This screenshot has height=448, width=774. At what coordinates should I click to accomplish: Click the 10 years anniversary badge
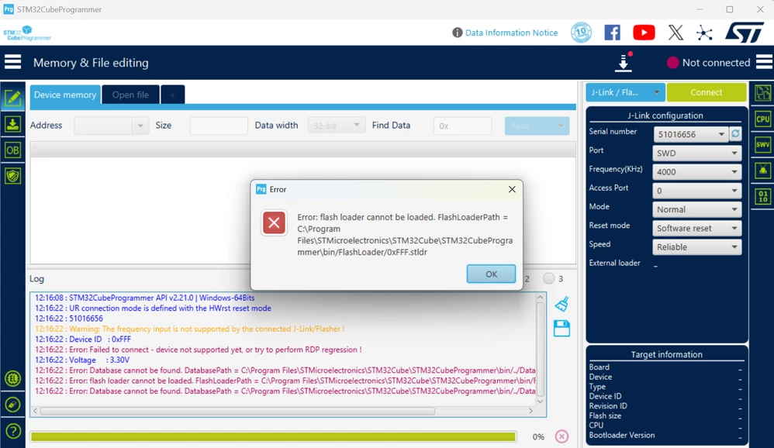click(x=581, y=33)
